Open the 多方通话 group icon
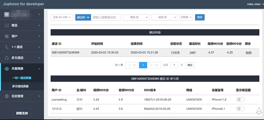 click(x=7, y=58)
